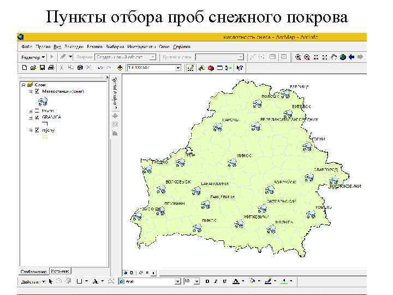Open the Редактор editor button menu
The height and width of the screenshot is (295, 393).
coord(33,57)
